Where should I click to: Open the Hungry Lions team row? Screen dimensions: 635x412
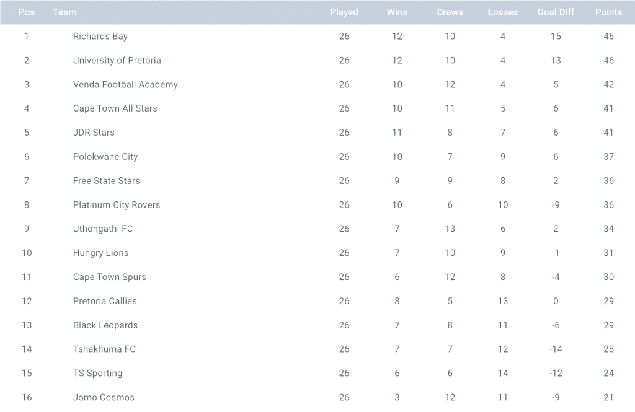coord(100,253)
